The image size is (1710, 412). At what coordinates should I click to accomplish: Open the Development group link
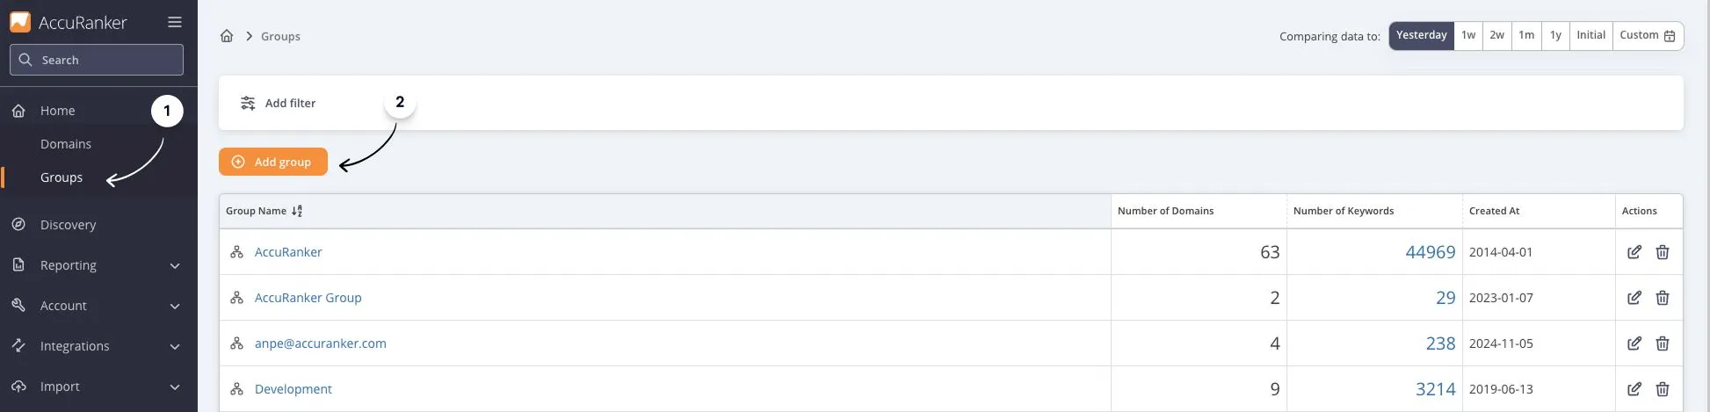coord(293,389)
